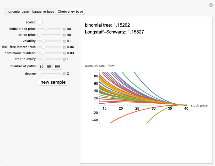Select 100 for number of paths

(x=57, y=66)
